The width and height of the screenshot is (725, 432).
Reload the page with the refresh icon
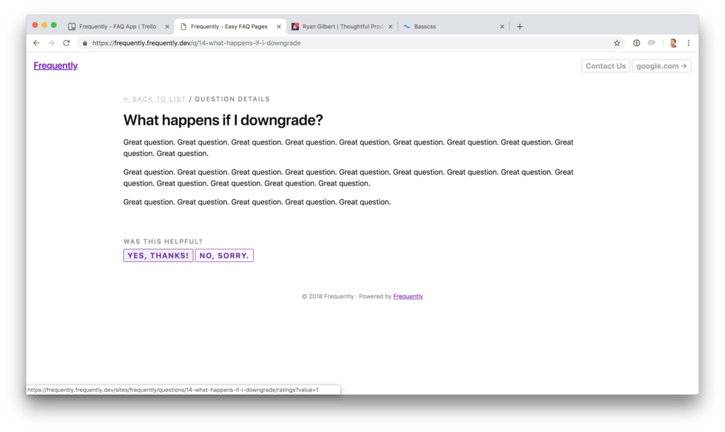tap(67, 43)
